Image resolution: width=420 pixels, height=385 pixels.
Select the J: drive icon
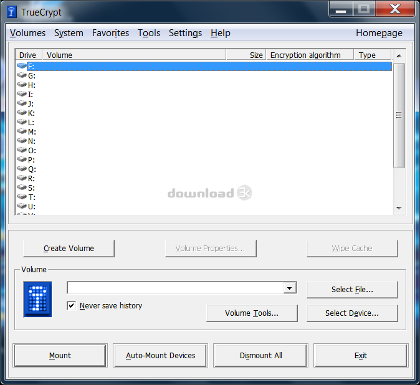[x=22, y=103]
